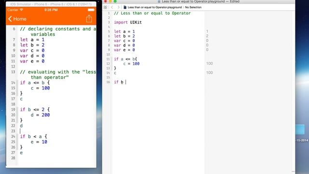Screen dimensions: 309x174
Task: Click line number 16 in playground gutter
Action: point(108,82)
